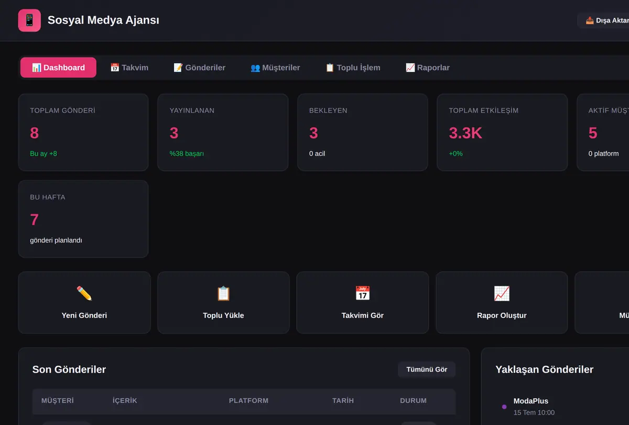This screenshot has width=629, height=425.
Task: Click the pencil icon above Yeni Gönderi
Action: [84, 293]
